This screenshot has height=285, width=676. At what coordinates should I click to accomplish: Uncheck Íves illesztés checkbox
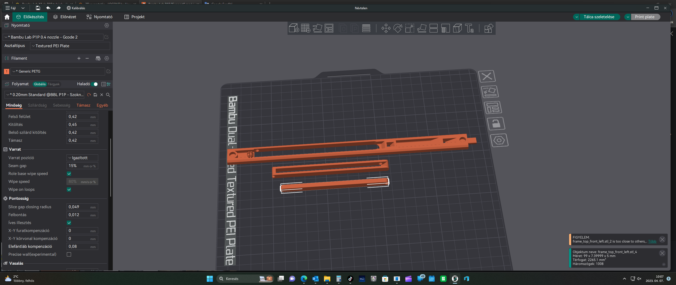(69, 223)
